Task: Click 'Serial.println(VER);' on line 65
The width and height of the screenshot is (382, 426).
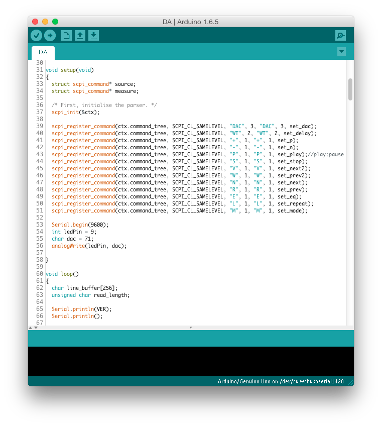Action: (82, 309)
